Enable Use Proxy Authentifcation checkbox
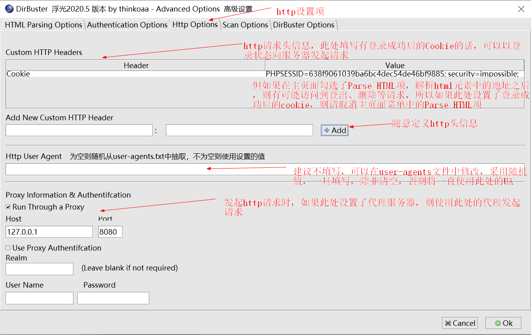The width and height of the screenshot is (531, 335). click(8, 248)
